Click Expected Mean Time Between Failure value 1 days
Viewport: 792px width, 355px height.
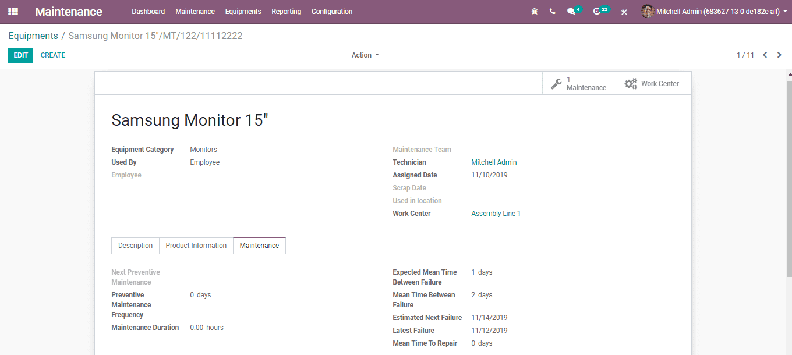pyautogui.click(x=482, y=272)
